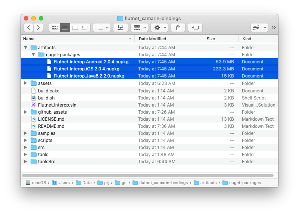This screenshot has height=215, width=299.
Task: Show more toolbar items with double chevron
Action: (274, 28)
